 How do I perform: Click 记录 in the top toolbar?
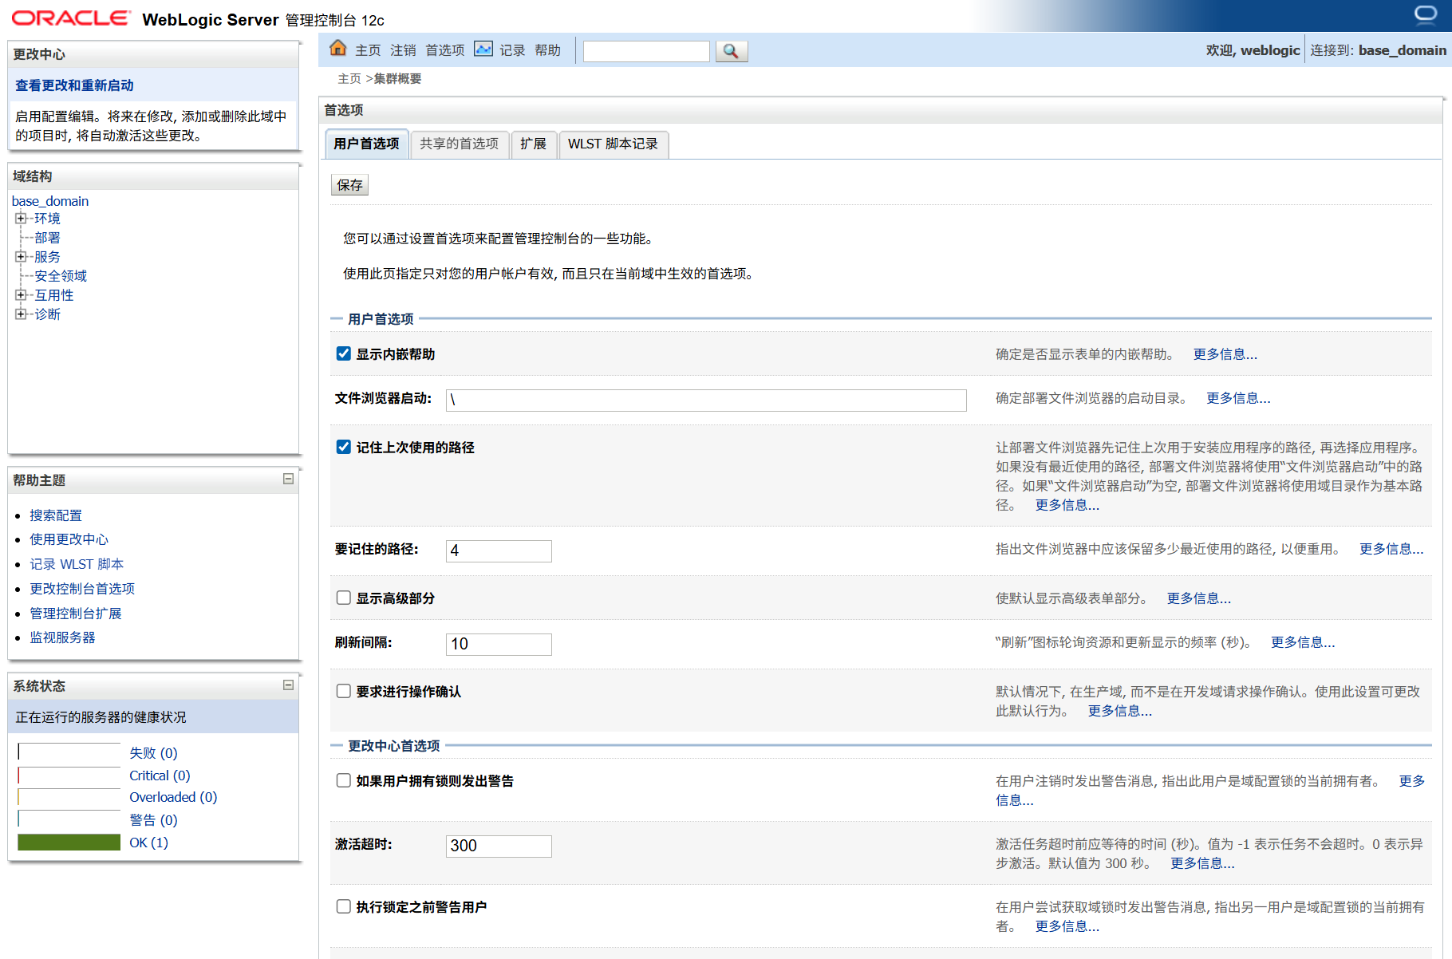[512, 50]
